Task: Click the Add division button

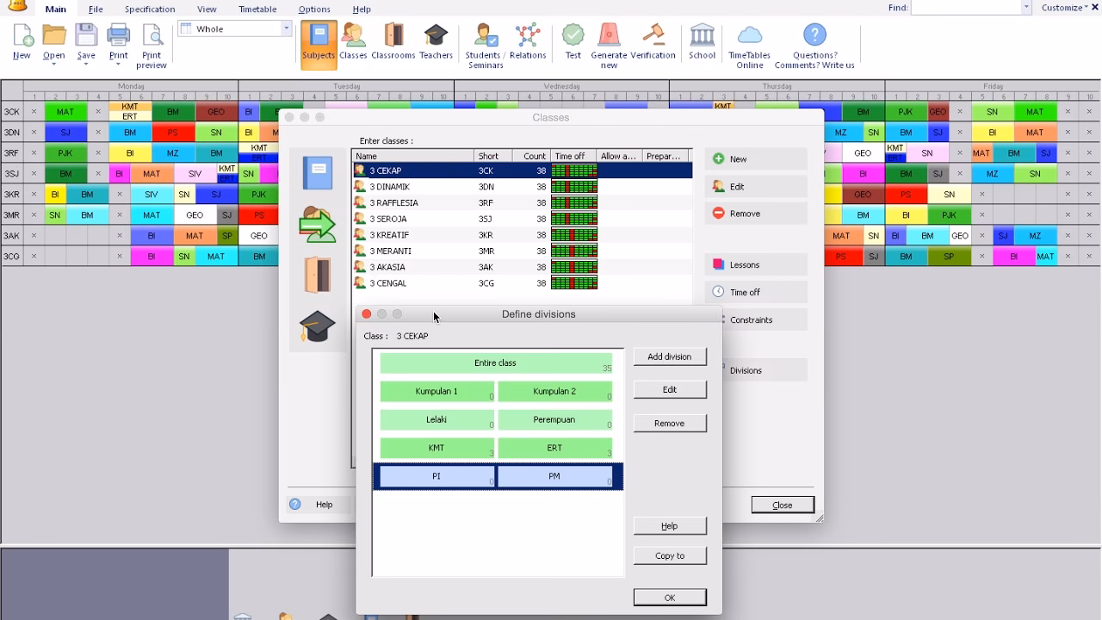Action: (669, 356)
